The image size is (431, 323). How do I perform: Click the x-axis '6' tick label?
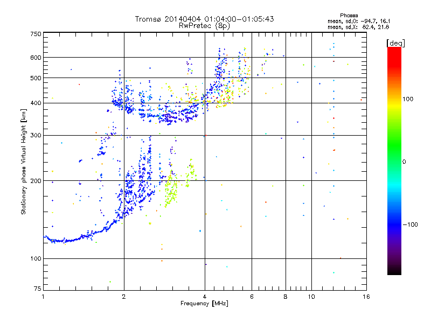252,297
